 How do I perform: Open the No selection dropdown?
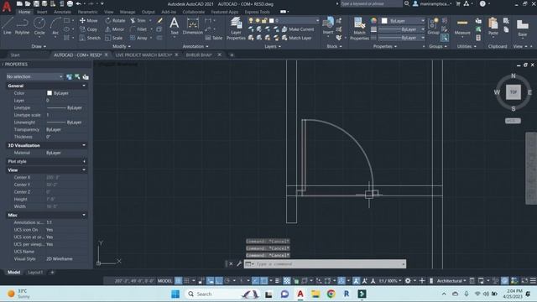[34, 76]
